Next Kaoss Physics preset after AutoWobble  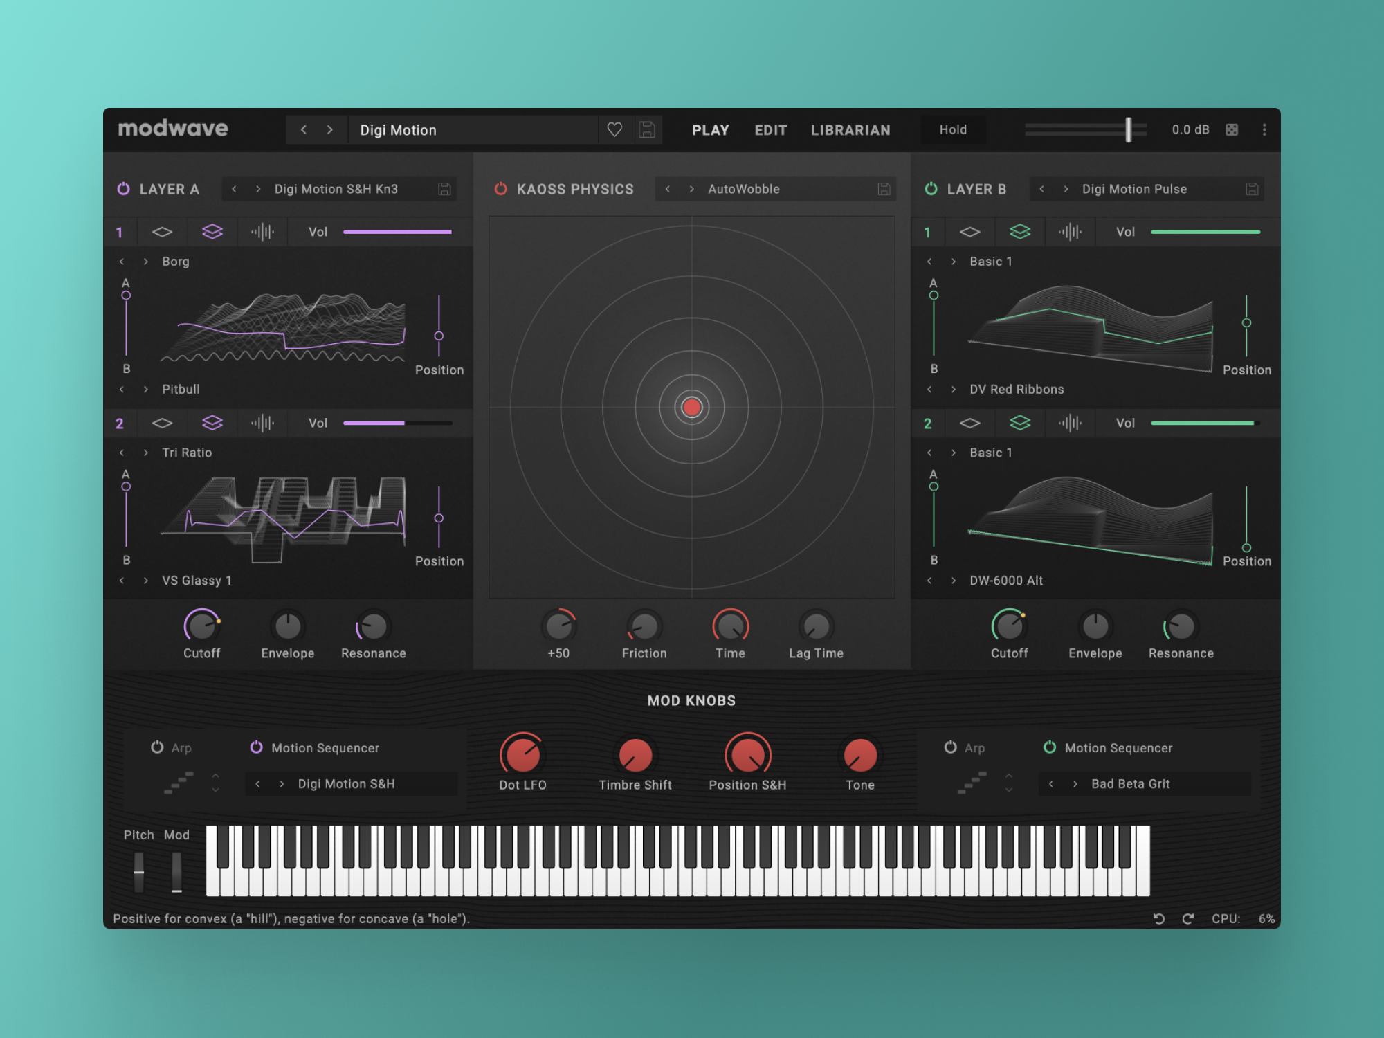click(x=691, y=189)
